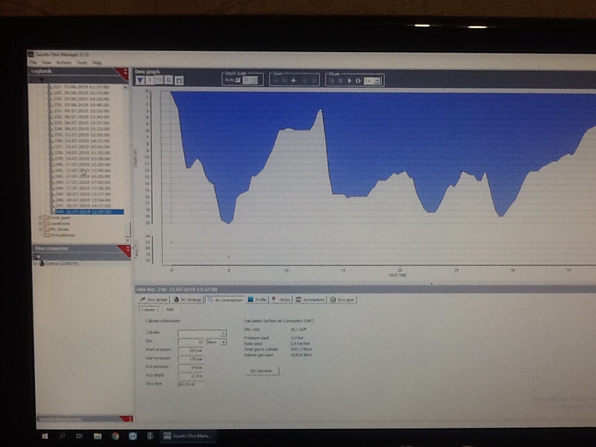Click the Suunto Dive Manager taskbar button

coord(188,436)
